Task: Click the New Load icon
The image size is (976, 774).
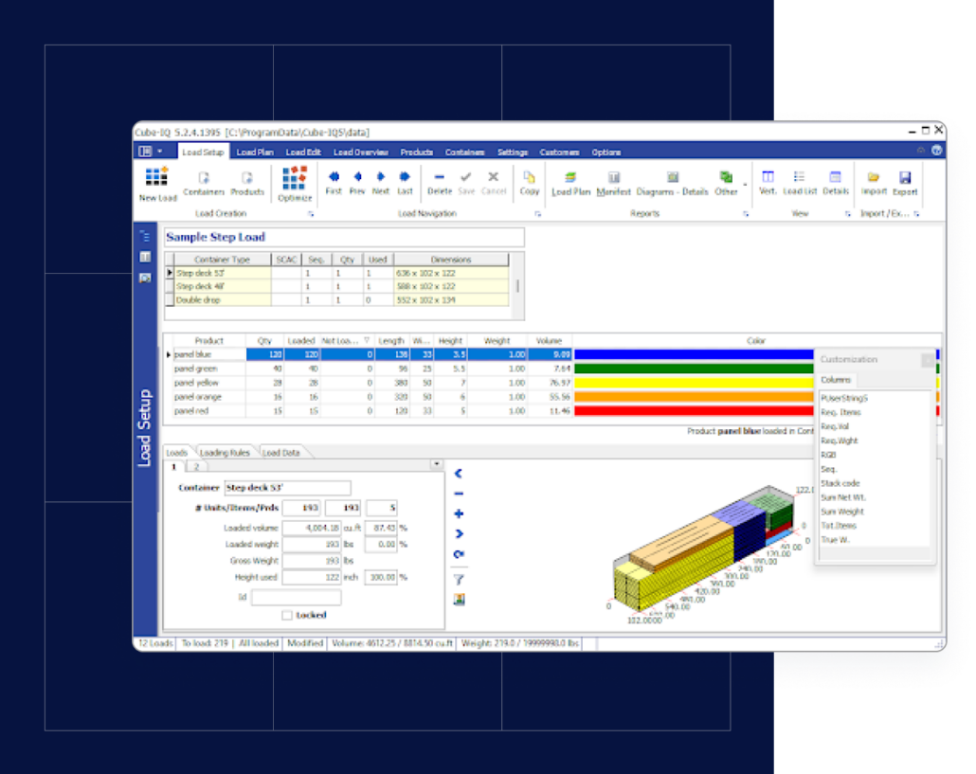Action: click(157, 178)
